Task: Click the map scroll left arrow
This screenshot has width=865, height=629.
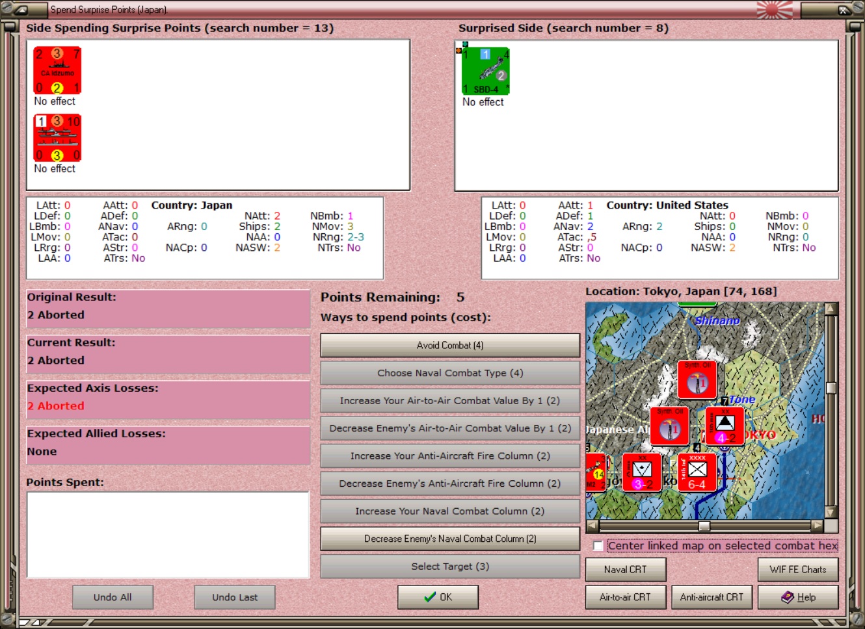Action: (592, 525)
